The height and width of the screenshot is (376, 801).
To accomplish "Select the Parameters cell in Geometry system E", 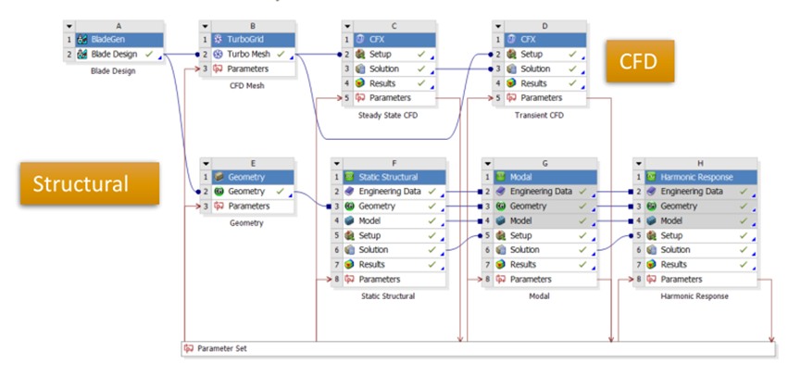I will coord(253,207).
